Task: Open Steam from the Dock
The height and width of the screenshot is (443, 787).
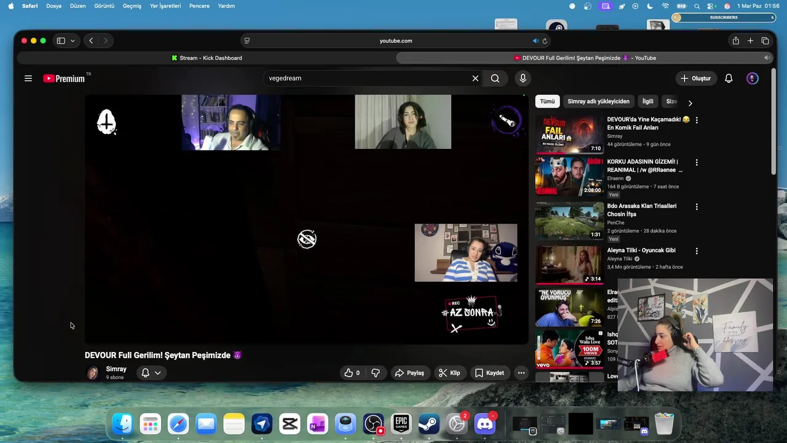Action: coord(429,424)
